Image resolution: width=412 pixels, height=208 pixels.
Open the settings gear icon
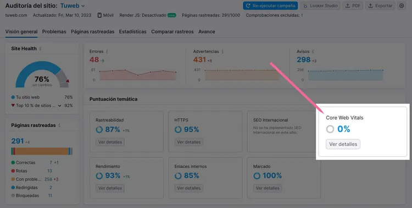tap(402, 6)
